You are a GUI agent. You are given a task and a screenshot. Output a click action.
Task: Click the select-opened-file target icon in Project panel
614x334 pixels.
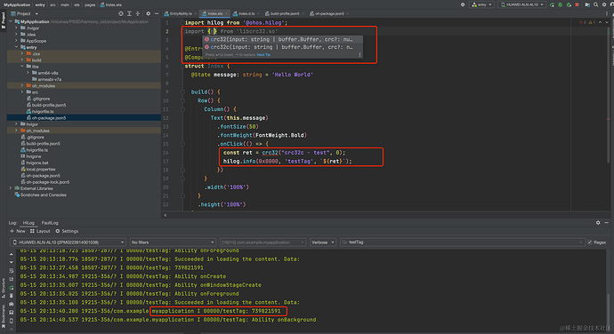click(121, 13)
